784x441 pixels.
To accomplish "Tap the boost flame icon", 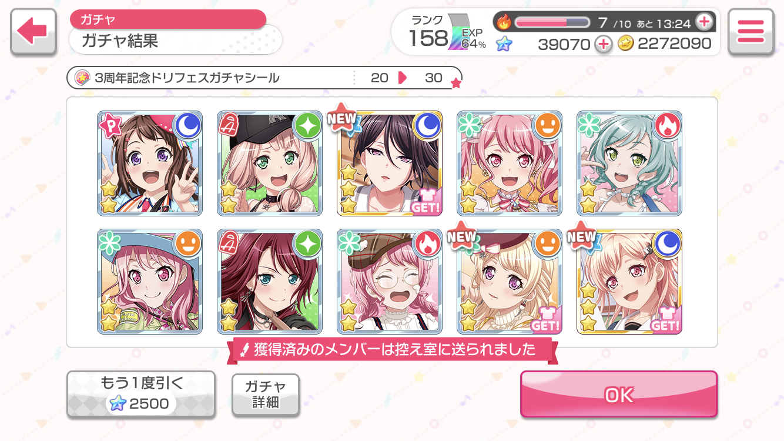I will pyautogui.click(x=504, y=22).
